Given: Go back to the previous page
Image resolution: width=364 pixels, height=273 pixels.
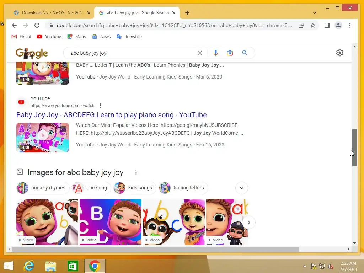Looking at the screenshot, I should 14,25.
